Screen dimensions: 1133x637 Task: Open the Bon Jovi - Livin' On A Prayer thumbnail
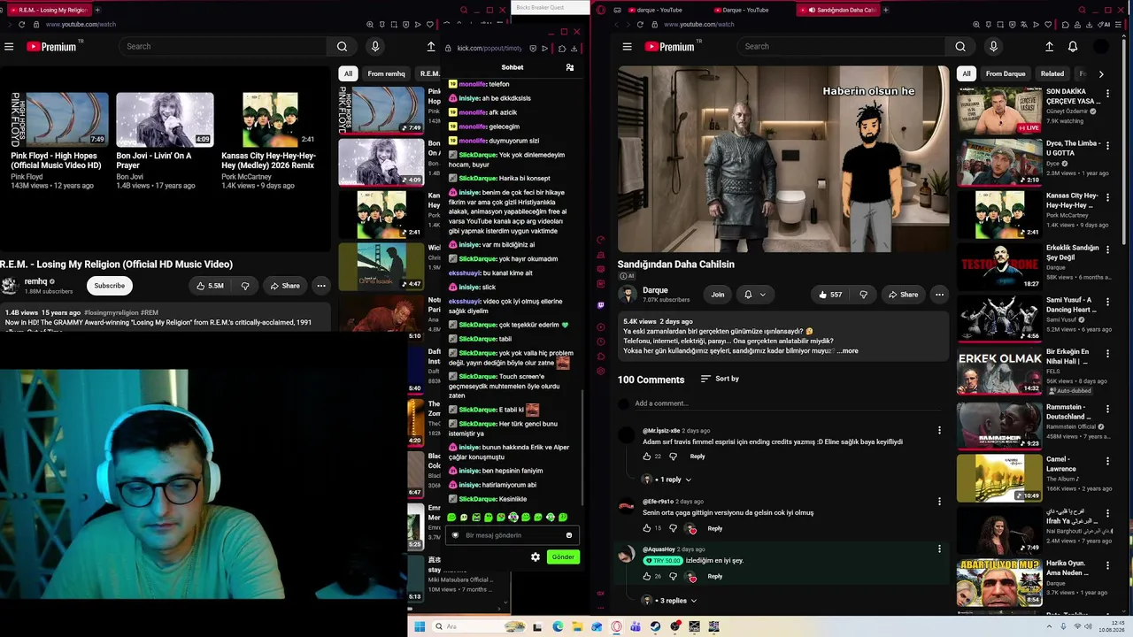[x=165, y=119]
